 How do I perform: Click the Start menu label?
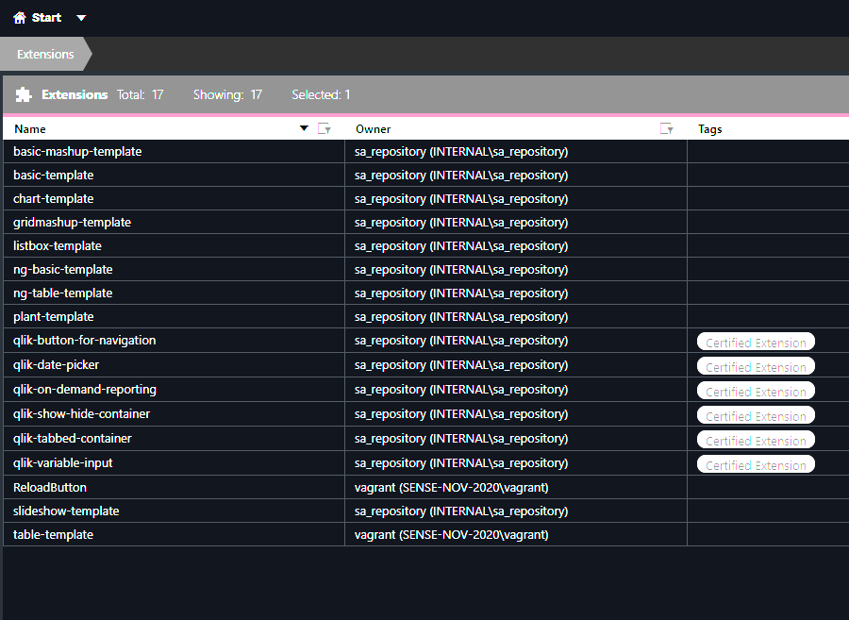tap(46, 18)
